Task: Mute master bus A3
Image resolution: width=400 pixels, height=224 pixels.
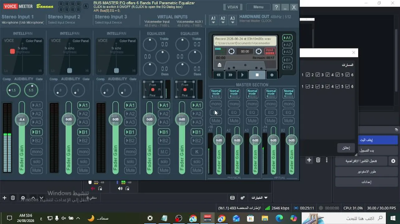Action: 252,121
